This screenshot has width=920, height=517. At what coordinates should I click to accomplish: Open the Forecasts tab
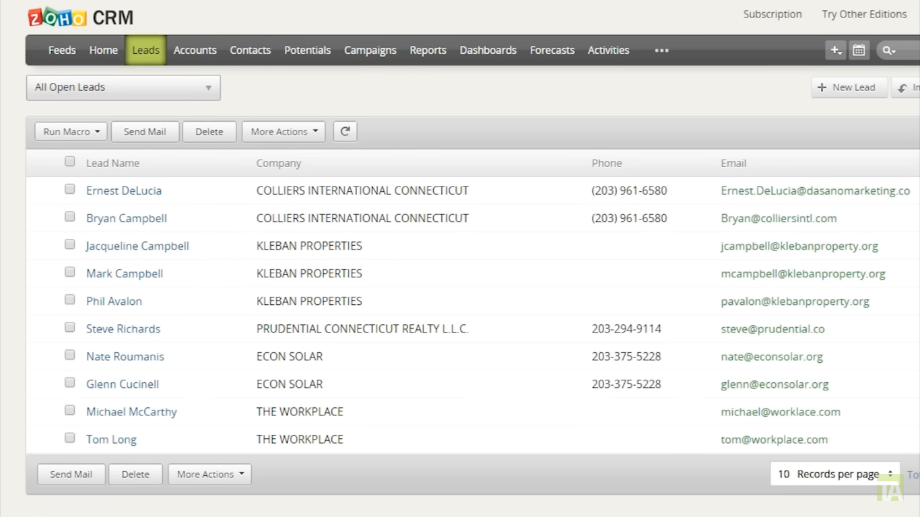552,50
